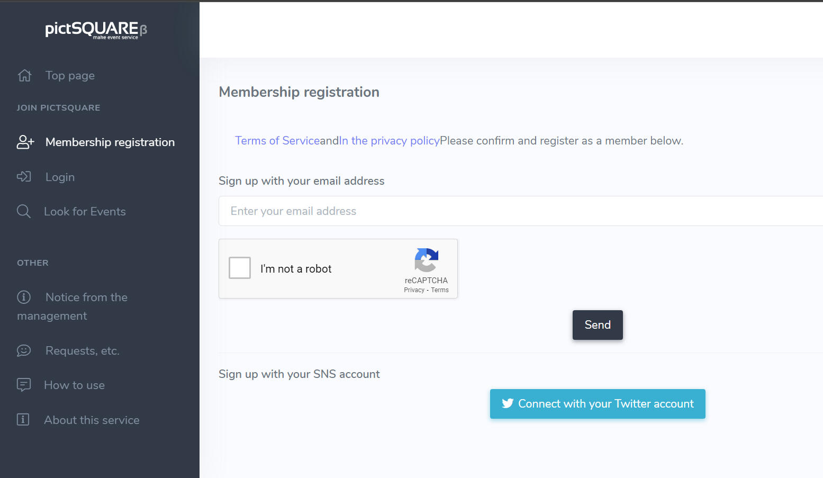Click the add-user Membership registration icon

point(25,142)
